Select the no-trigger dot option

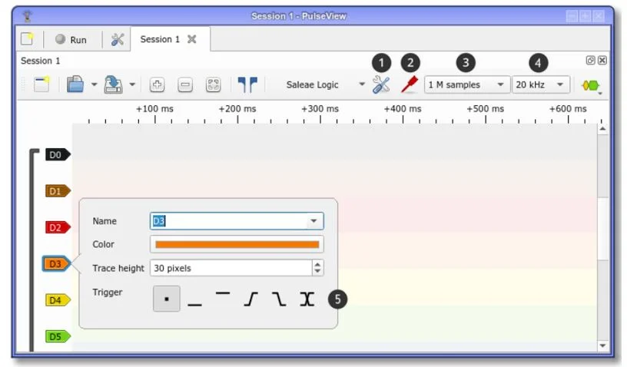pyautogui.click(x=167, y=299)
